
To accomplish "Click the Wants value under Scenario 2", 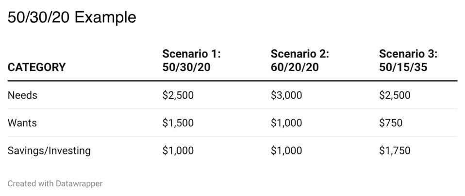I will (x=286, y=123).
